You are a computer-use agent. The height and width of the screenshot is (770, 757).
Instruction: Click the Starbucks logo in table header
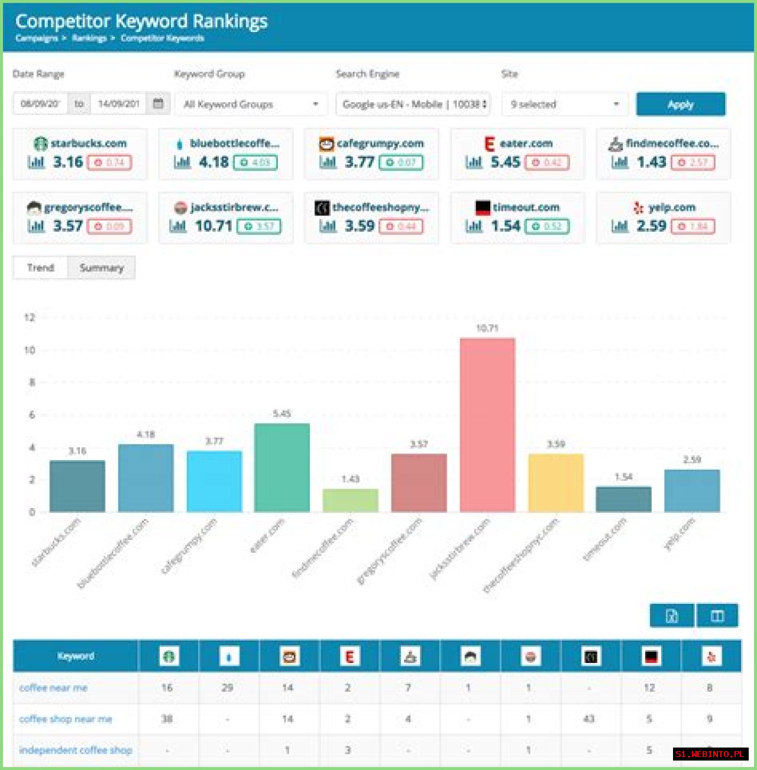[x=169, y=656]
